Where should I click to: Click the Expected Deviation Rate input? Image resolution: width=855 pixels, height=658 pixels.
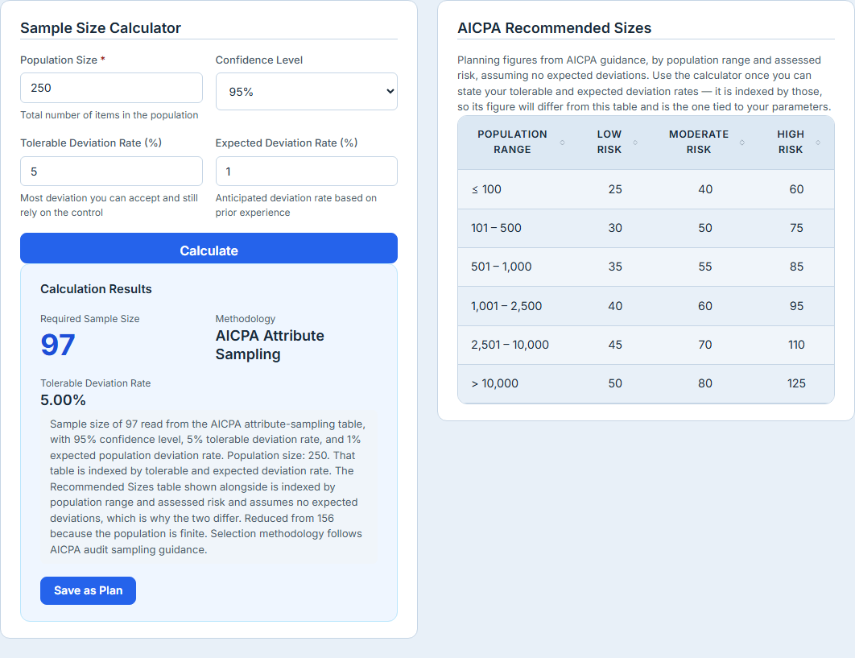click(x=307, y=172)
